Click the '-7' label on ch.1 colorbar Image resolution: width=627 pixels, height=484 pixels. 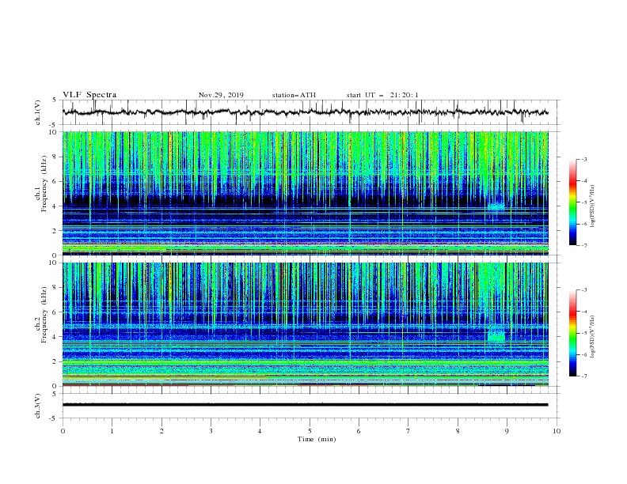pyautogui.click(x=583, y=245)
